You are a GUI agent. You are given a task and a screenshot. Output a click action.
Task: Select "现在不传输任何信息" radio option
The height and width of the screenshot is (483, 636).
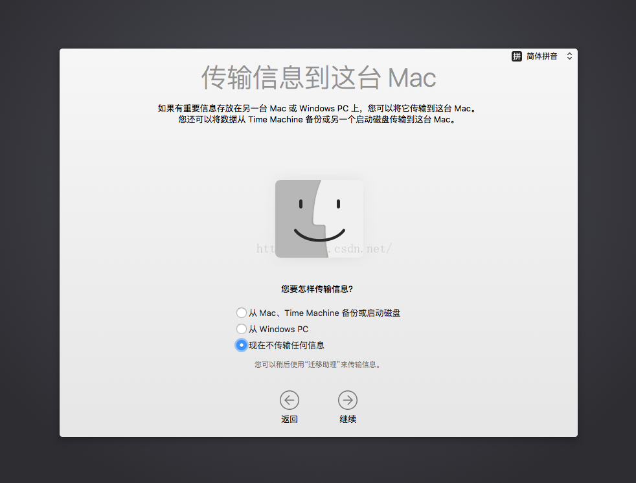click(242, 345)
